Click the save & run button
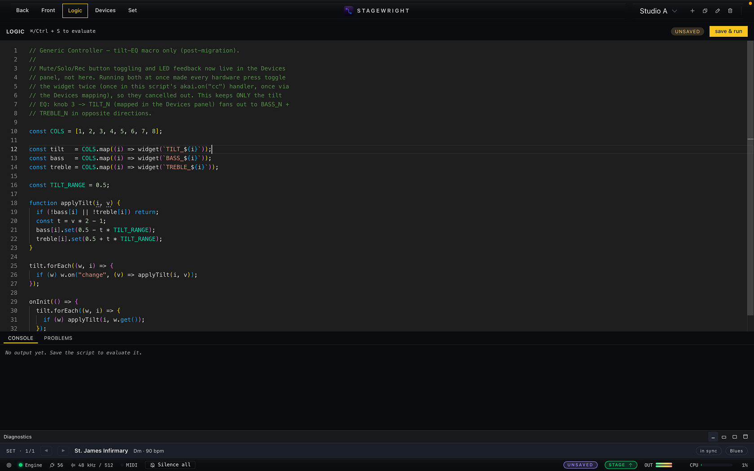754x471 pixels. (728, 31)
